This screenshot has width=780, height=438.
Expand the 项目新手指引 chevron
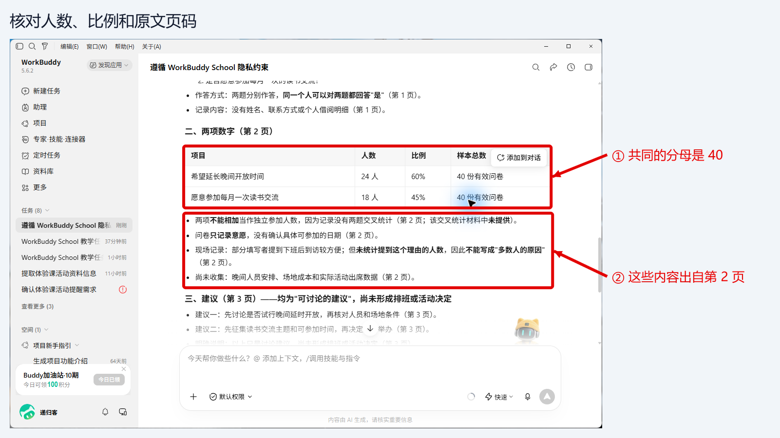77,346
